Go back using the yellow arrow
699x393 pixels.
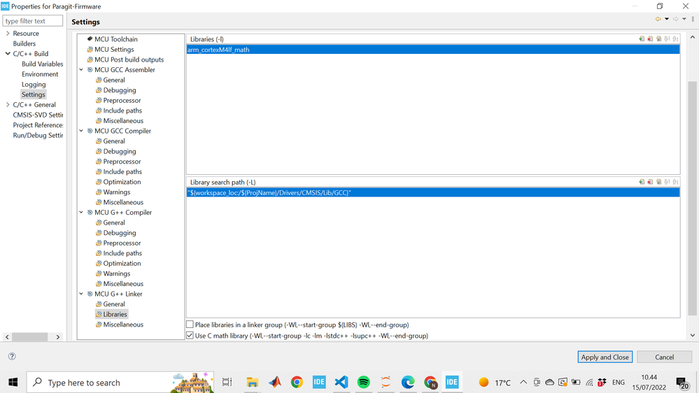[x=658, y=19]
